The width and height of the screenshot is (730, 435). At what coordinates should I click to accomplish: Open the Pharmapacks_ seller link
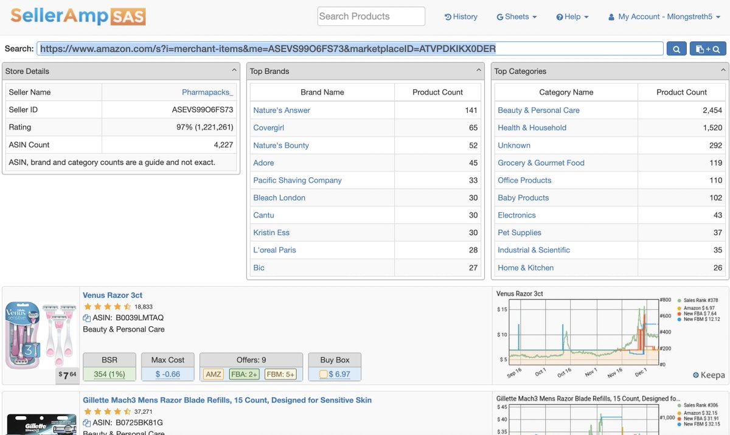[207, 92]
